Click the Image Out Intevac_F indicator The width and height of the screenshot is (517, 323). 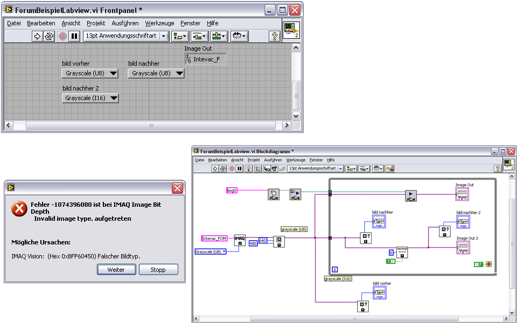coord(205,59)
